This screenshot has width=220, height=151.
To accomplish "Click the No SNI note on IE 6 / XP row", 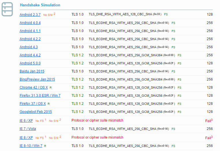I will pos(55,121).
